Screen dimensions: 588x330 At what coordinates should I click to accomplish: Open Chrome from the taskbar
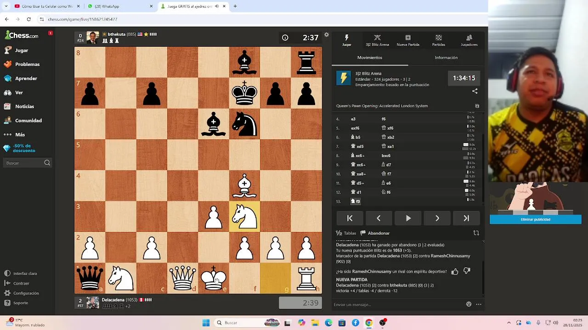coord(369,323)
